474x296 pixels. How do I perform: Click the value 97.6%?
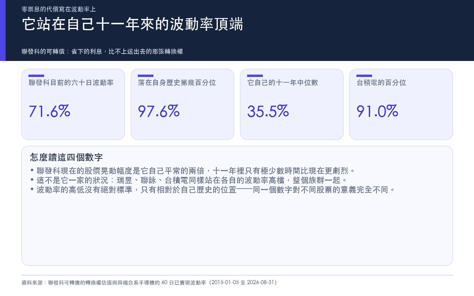[x=159, y=111]
